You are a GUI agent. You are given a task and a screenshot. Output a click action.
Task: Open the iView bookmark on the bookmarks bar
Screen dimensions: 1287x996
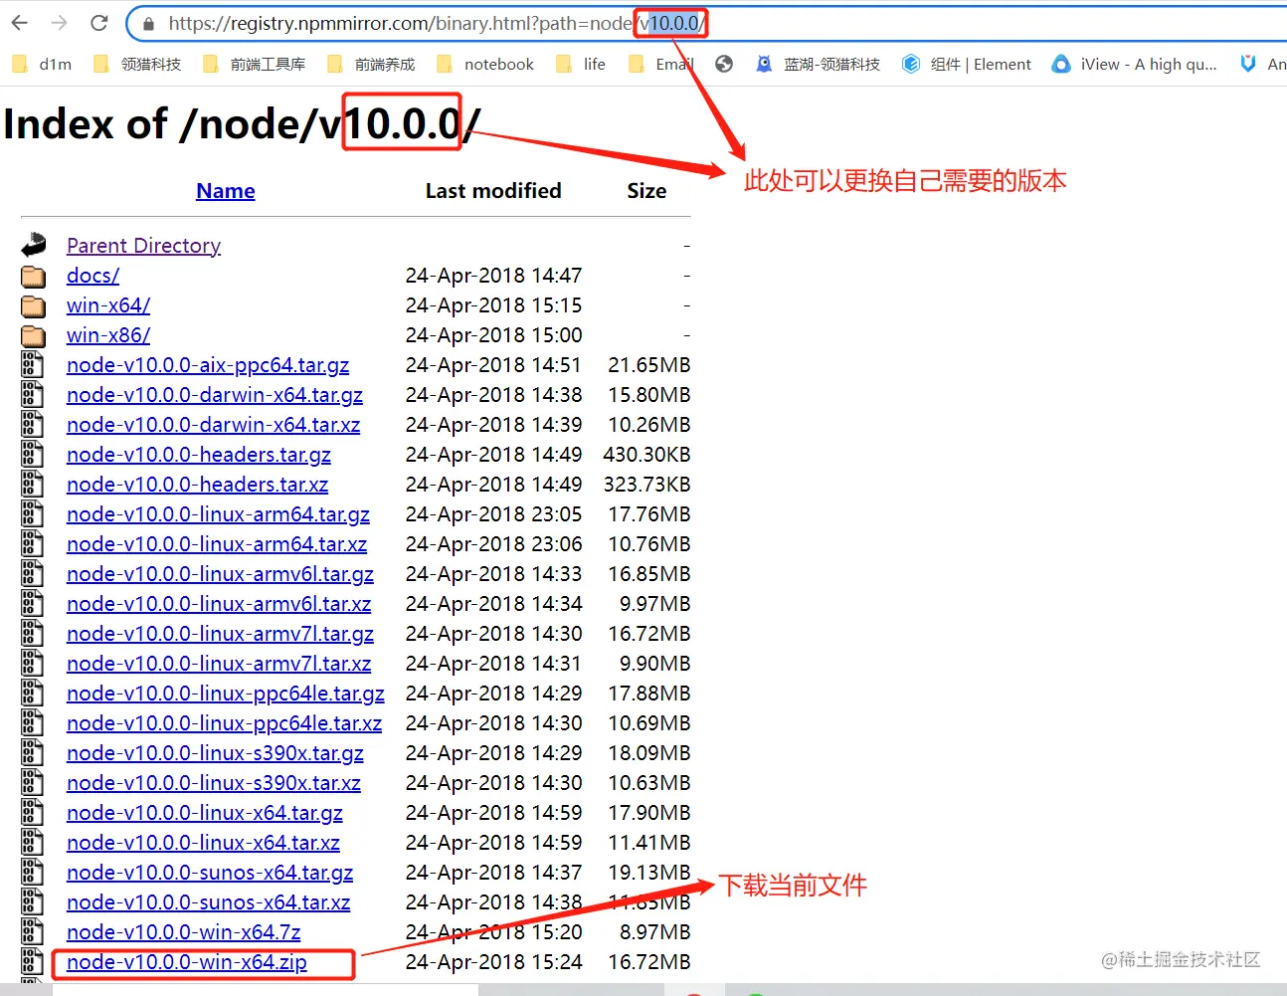point(1134,64)
